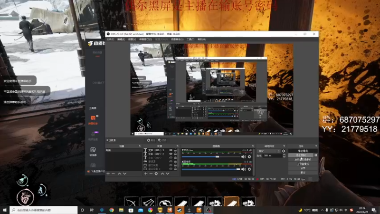This screenshot has height=214, width=380.
Task: Open the 视图(V) menu in OBS
Action: (x=132, y=39)
